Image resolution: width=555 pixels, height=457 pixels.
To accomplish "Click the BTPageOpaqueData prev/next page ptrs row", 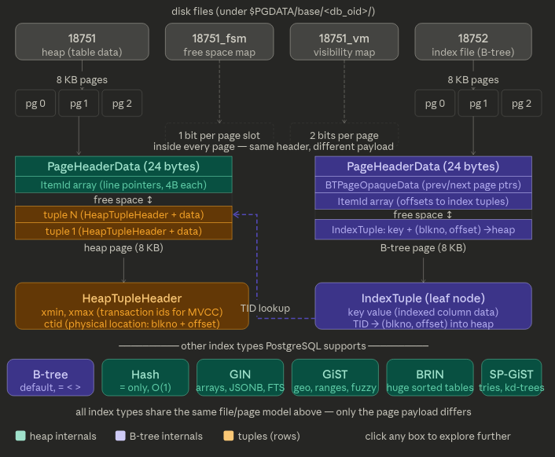I will pyautogui.click(x=423, y=185).
